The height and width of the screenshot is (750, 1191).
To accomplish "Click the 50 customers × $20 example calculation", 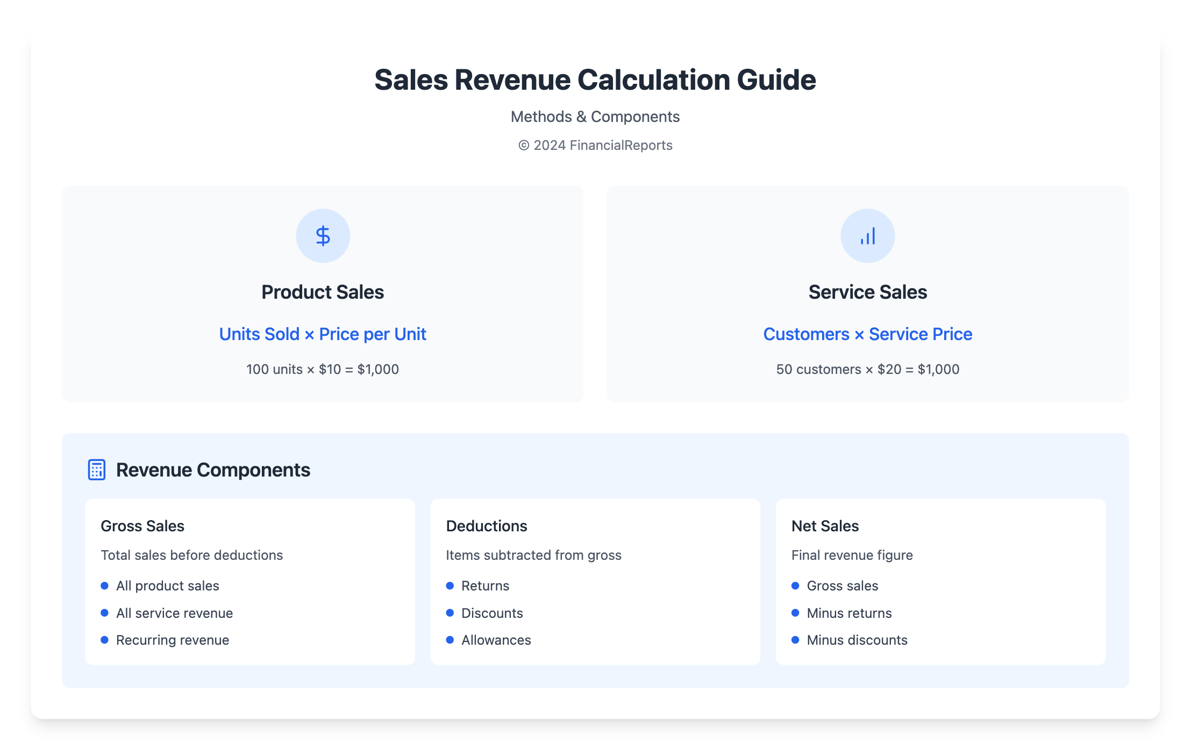I will (x=867, y=369).
